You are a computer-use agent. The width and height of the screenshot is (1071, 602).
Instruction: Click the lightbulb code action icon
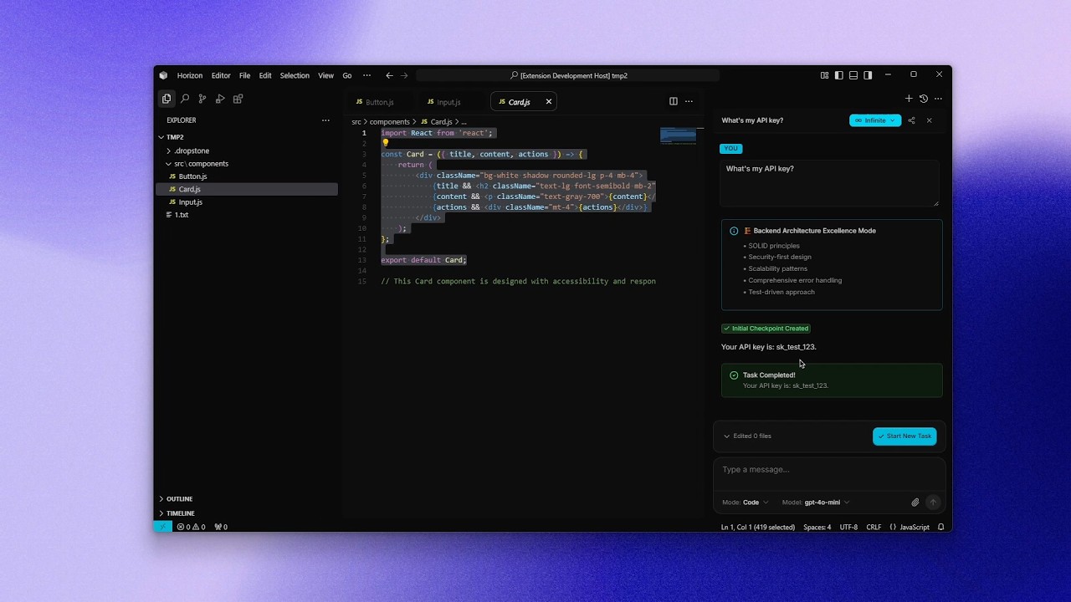click(x=386, y=143)
